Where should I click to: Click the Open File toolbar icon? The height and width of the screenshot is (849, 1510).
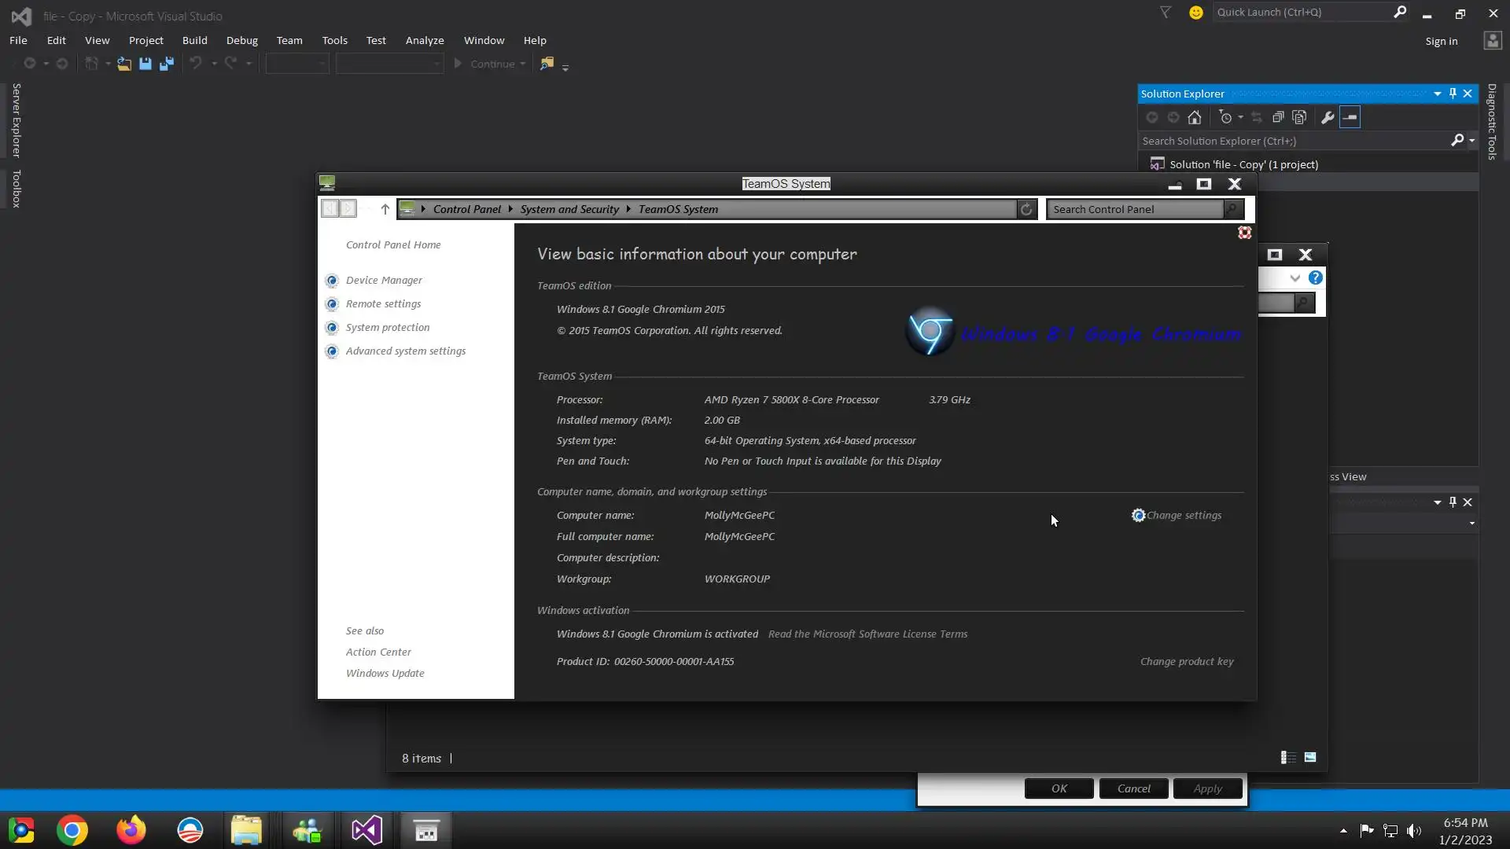[124, 64]
